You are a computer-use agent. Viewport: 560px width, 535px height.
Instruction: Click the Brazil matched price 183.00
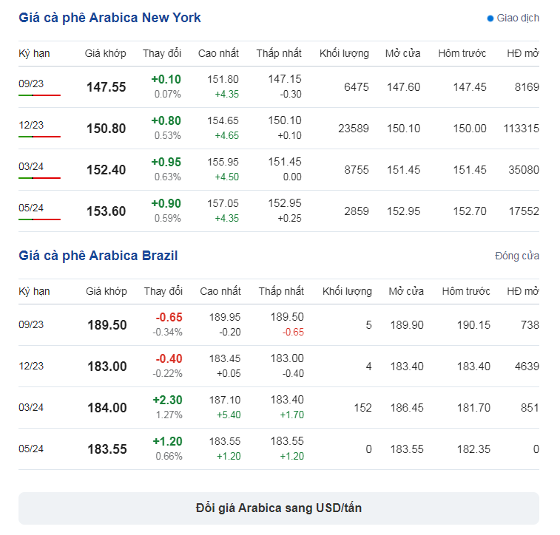click(107, 367)
